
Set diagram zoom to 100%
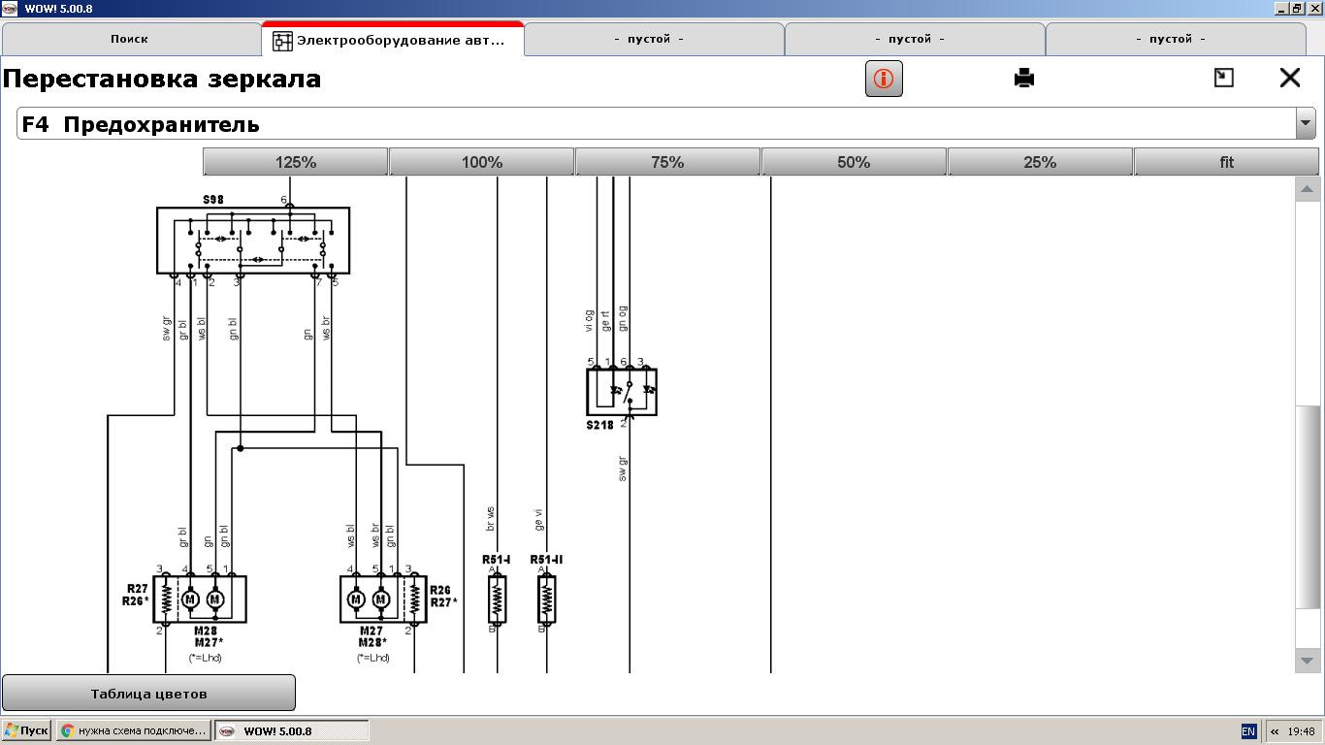482,162
